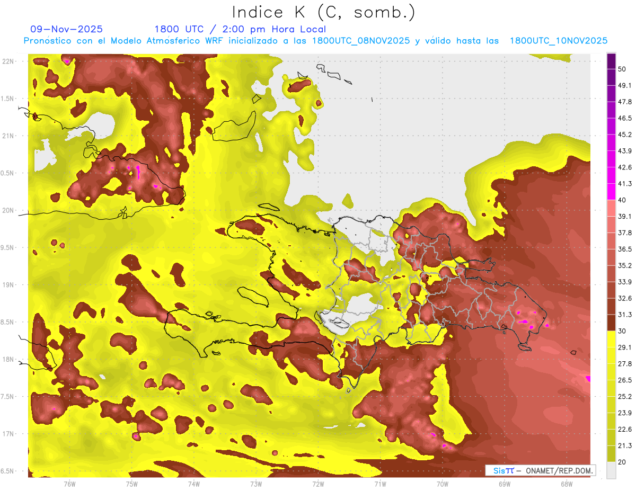The width and height of the screenshot is (636, 491).
Task: Click the 76W longitude axis label
Action: pos(69,484)
